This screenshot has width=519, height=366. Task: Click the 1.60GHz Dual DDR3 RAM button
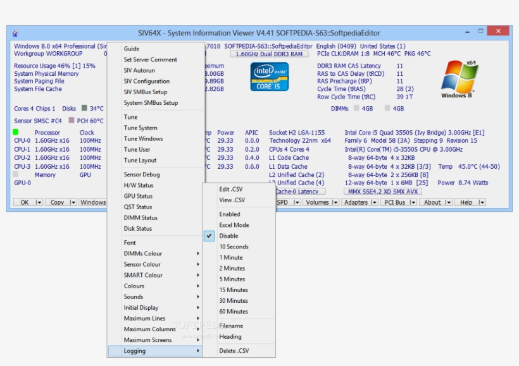coord(269,54)
